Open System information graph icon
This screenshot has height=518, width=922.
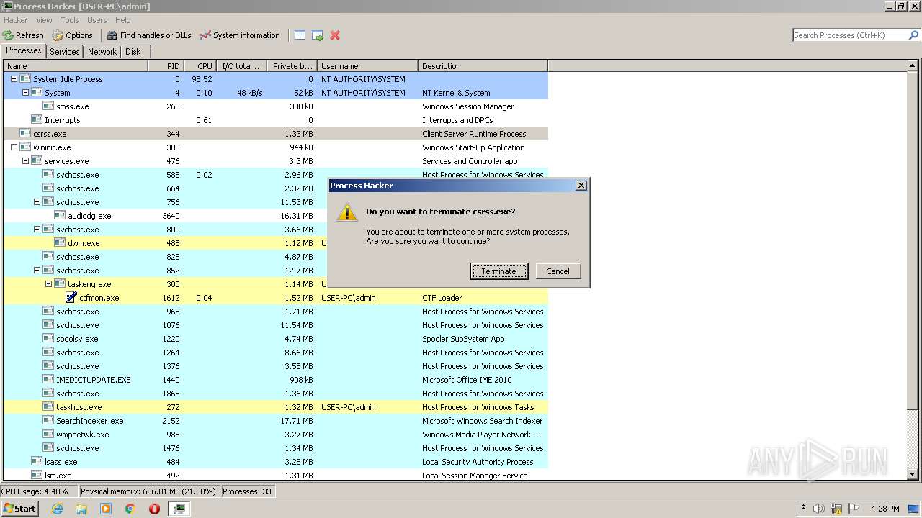(x=205, y=35)
